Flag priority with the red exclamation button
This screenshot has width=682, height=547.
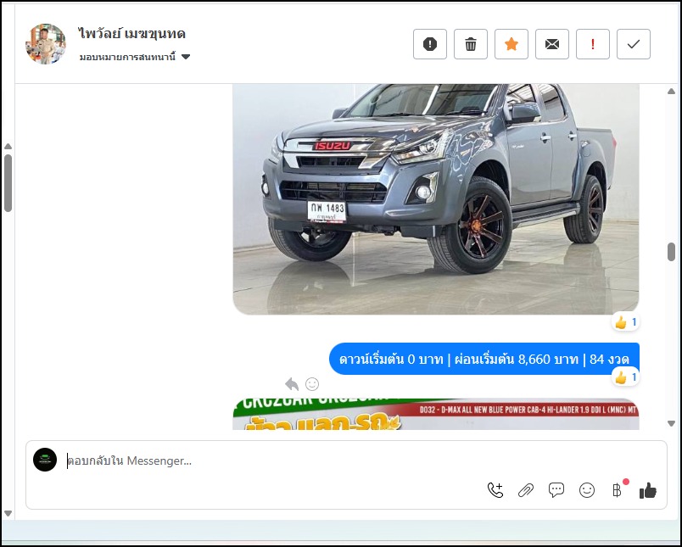593,44
